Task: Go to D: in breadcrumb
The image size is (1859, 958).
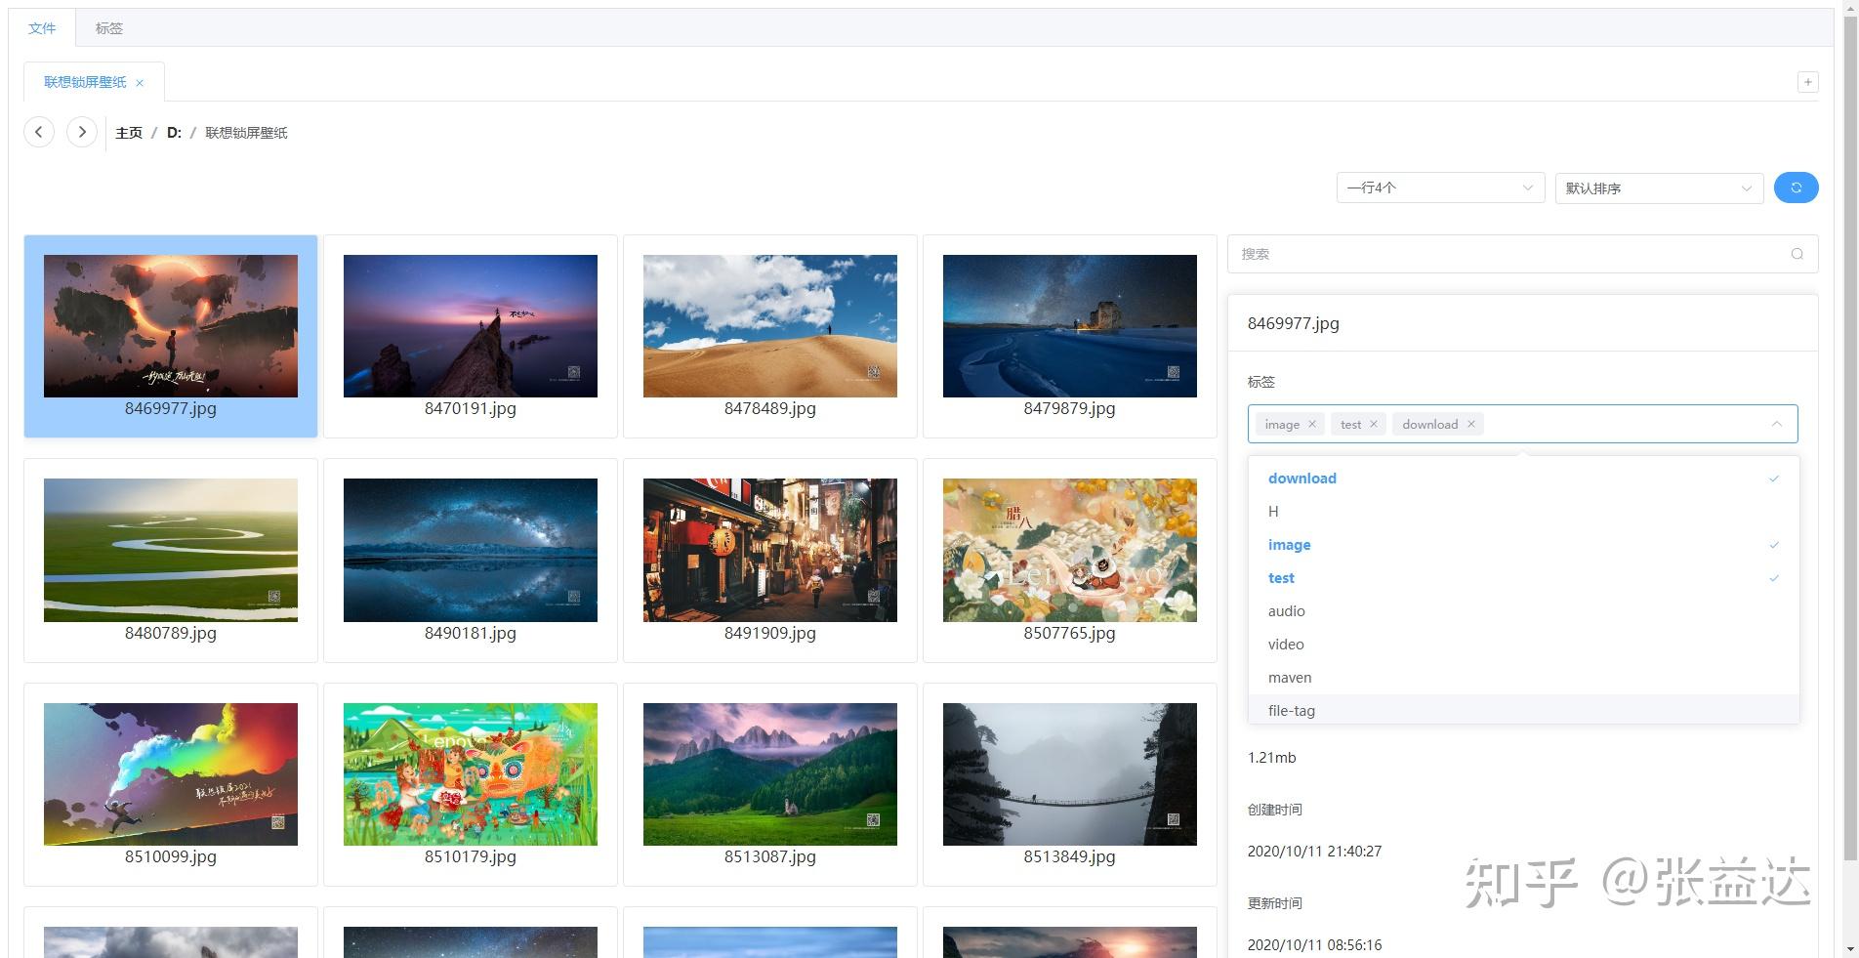Action: [x=174, y=133]
